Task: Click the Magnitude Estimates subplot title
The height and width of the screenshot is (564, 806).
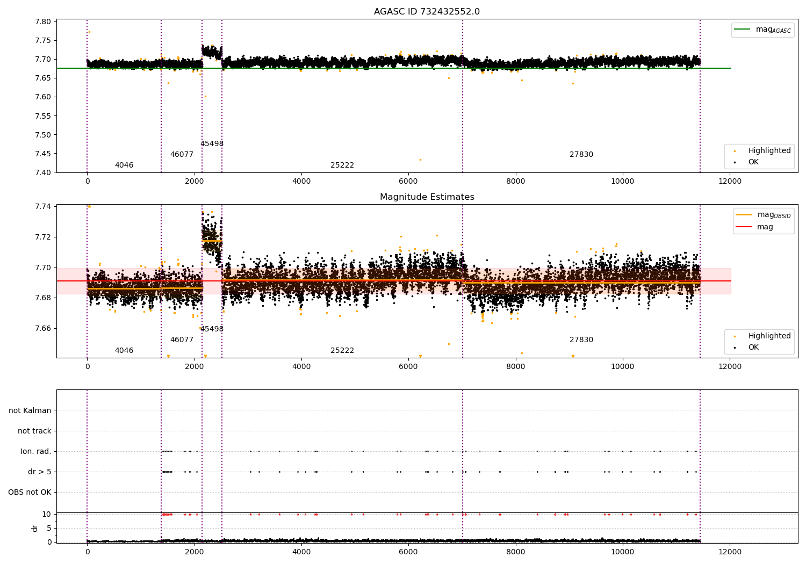Action: tap(427, 197)
